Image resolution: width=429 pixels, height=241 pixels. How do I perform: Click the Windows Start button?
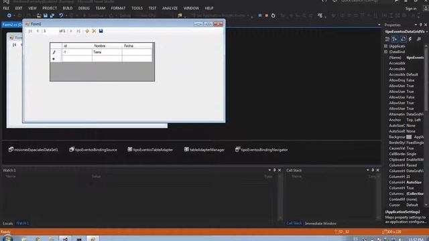7,239
